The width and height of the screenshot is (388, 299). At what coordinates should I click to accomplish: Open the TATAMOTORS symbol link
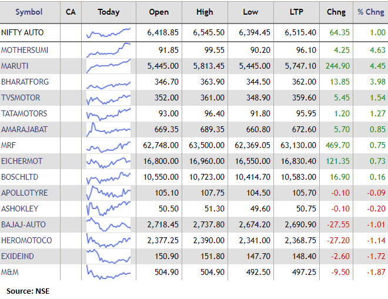click(x=24, y=113)
